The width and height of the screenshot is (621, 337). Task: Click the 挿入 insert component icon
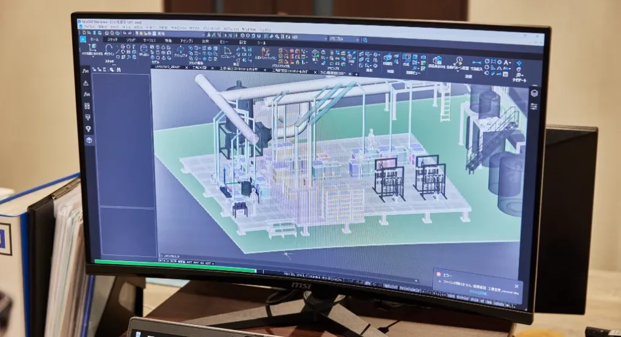point(315,53)
